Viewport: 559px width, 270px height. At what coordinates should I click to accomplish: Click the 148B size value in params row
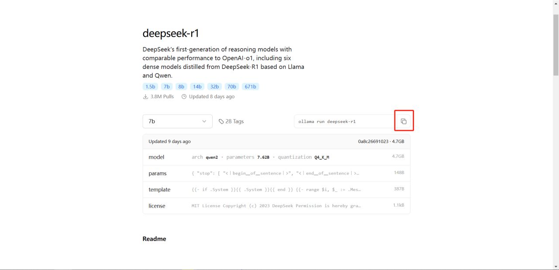(399, 173)
